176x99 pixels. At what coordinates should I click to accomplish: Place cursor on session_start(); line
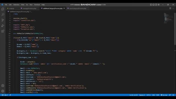point(20,18)
